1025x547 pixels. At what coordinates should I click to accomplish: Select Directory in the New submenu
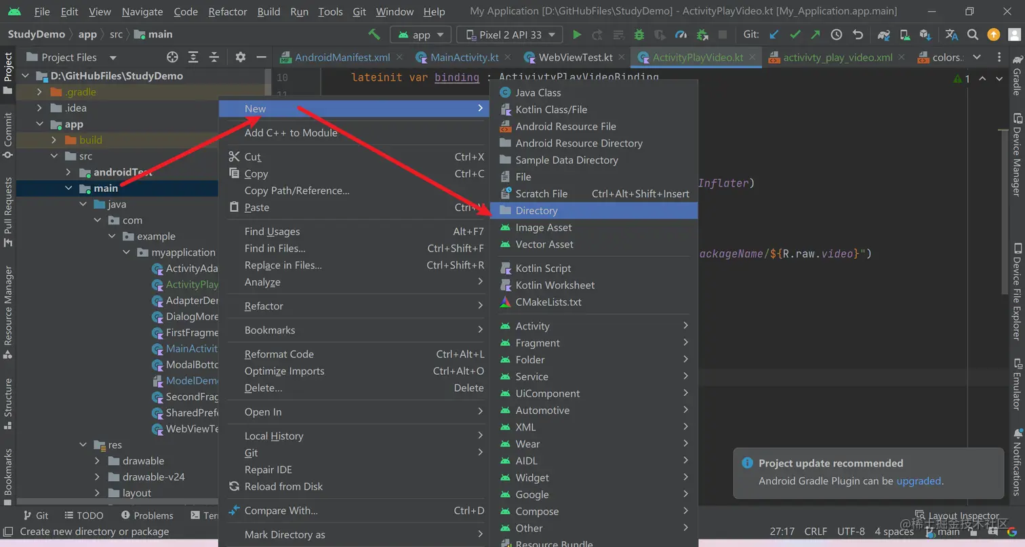pyautogui.click(x=594, y=211)
